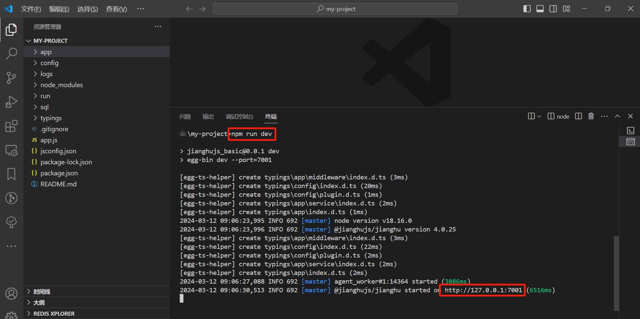Open the Accounts icon in activity bar
Screen dimensions: 640x319
[11, 294]
